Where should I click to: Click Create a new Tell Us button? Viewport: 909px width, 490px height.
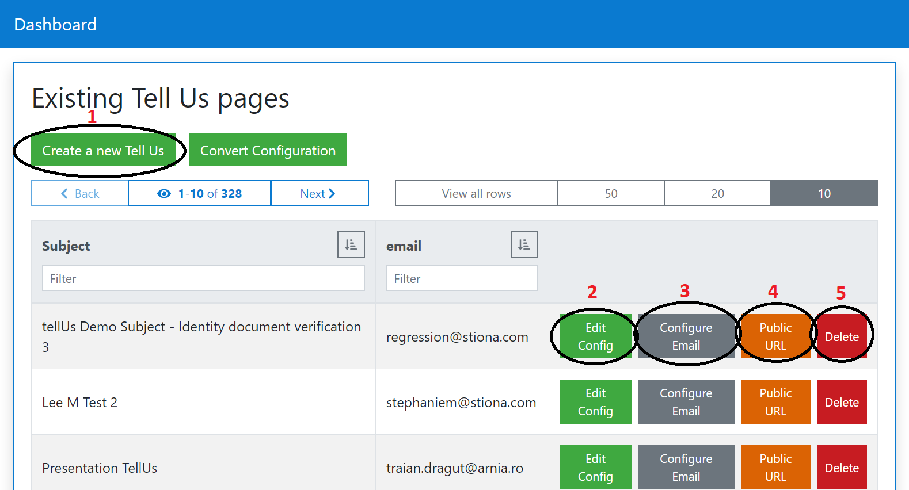tap(103, 151)
